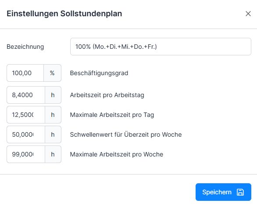The height and width of the screenshot is (207, 257).
Task: Save settings with the Speichern button
Action: tap(223, 192)
